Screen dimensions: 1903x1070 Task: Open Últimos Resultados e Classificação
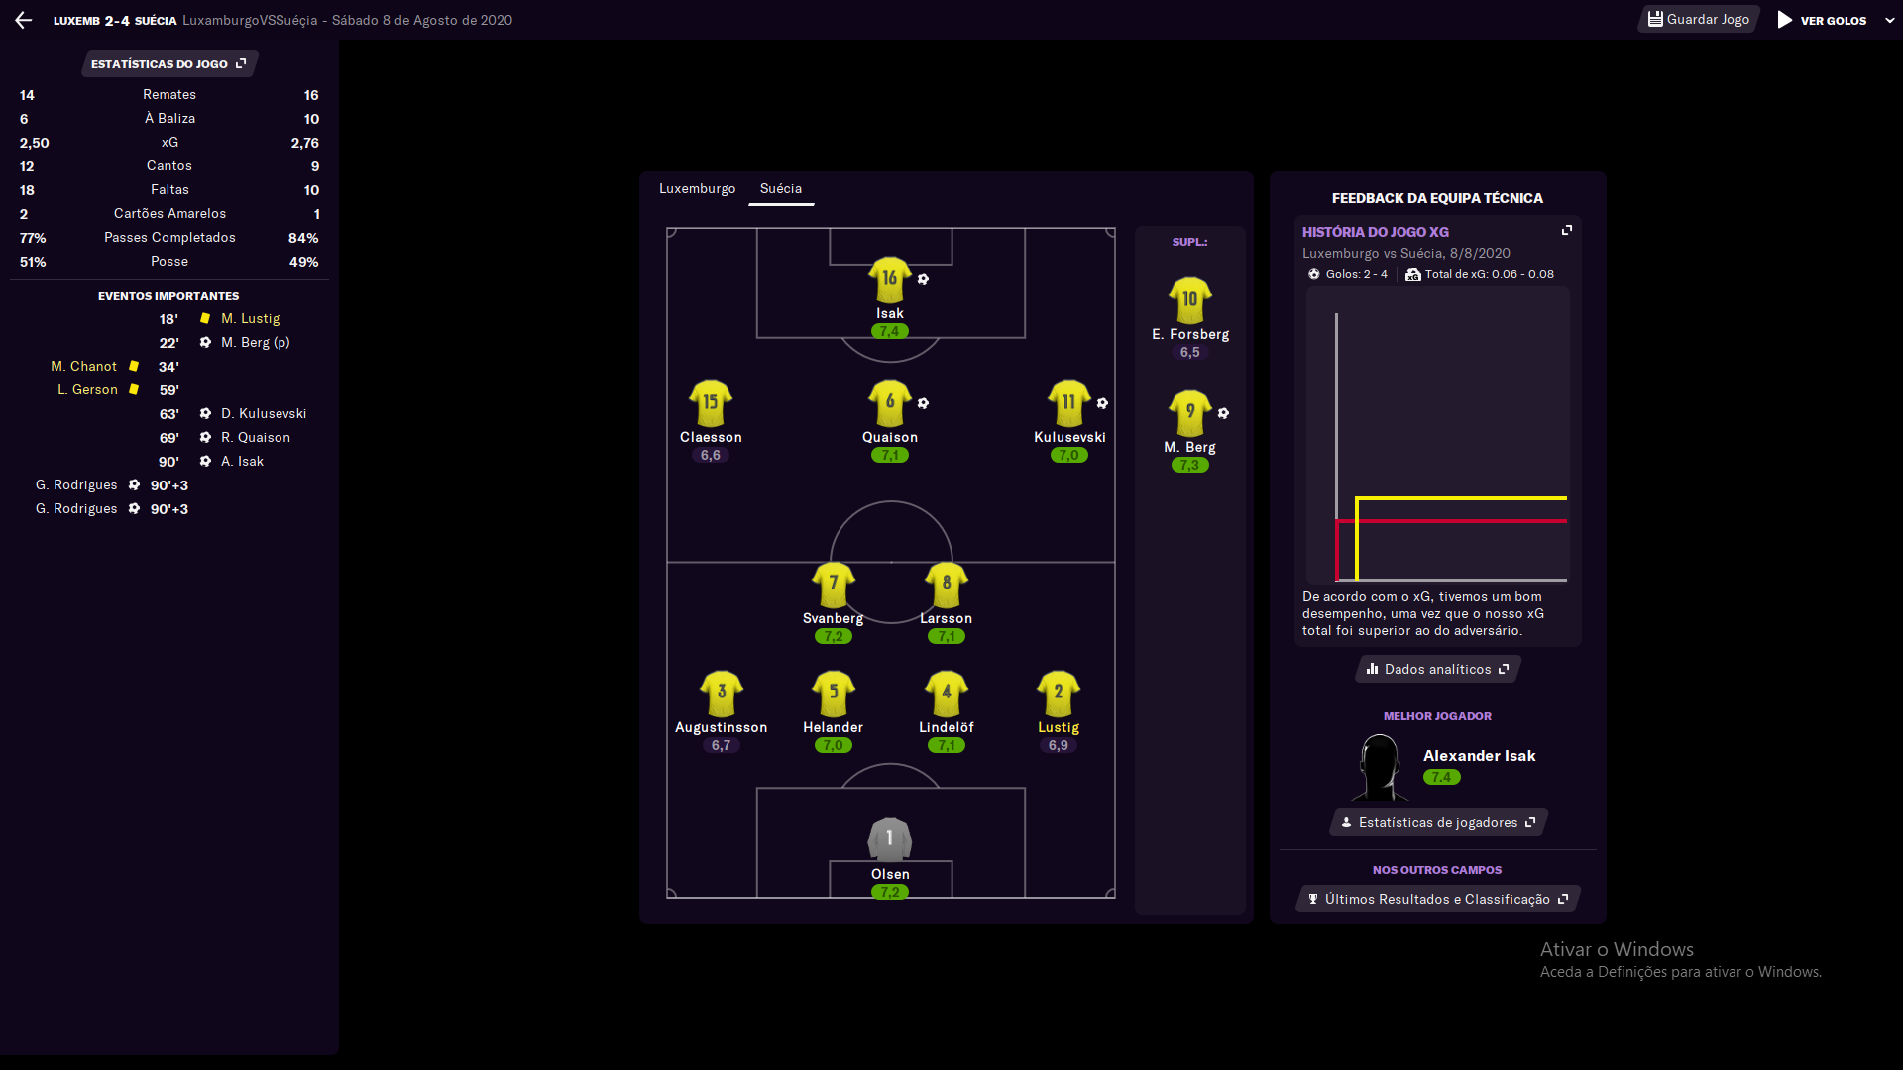1437,900
